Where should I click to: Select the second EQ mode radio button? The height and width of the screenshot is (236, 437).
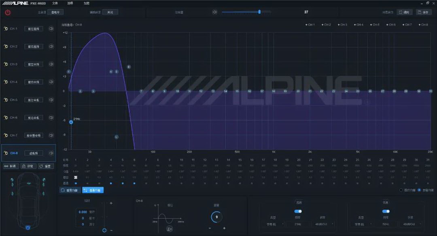tap(419, 190)
